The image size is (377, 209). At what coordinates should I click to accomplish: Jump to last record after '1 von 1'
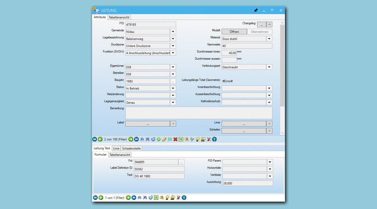click(x=134, y=198)
